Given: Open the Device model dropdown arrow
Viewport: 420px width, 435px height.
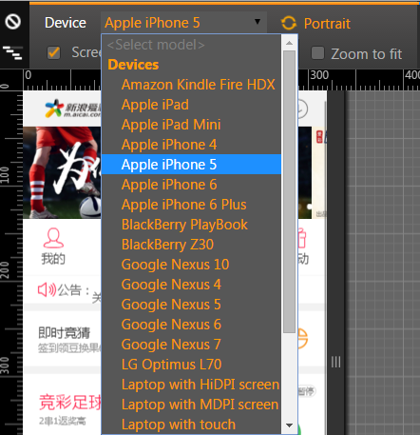Looking at the screenshot, I should click(x=258, y=22).
